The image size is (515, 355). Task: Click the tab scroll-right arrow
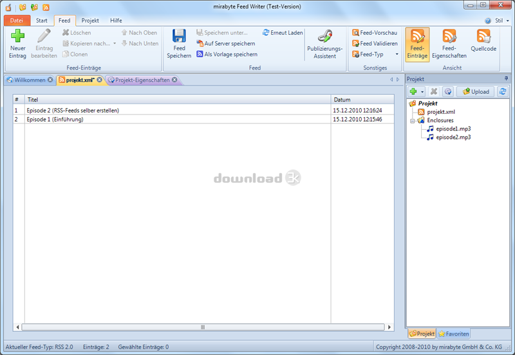click(398, 79)
